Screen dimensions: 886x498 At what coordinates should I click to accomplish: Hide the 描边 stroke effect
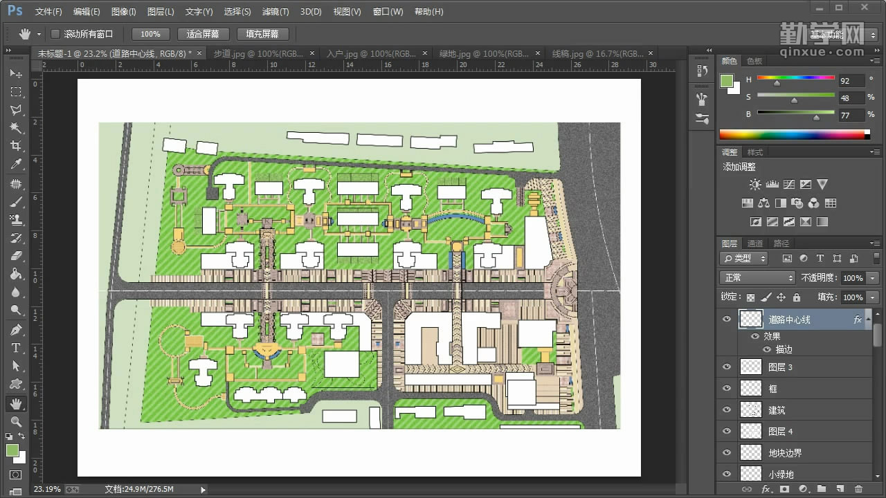(x=766, y=349)
